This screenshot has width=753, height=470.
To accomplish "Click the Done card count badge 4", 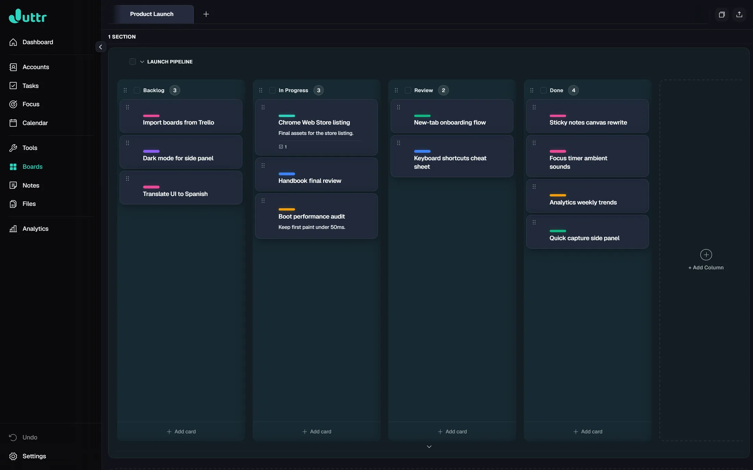I will pyautogui.click(x=573, y=90).
